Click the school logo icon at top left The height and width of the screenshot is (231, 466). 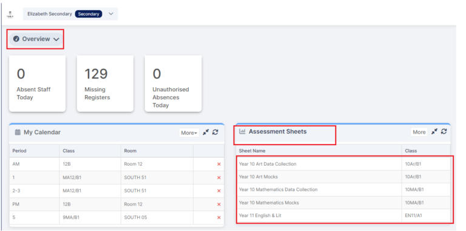click(10, 15)
